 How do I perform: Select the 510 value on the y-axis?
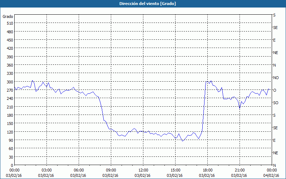click(x=10, y=23)
